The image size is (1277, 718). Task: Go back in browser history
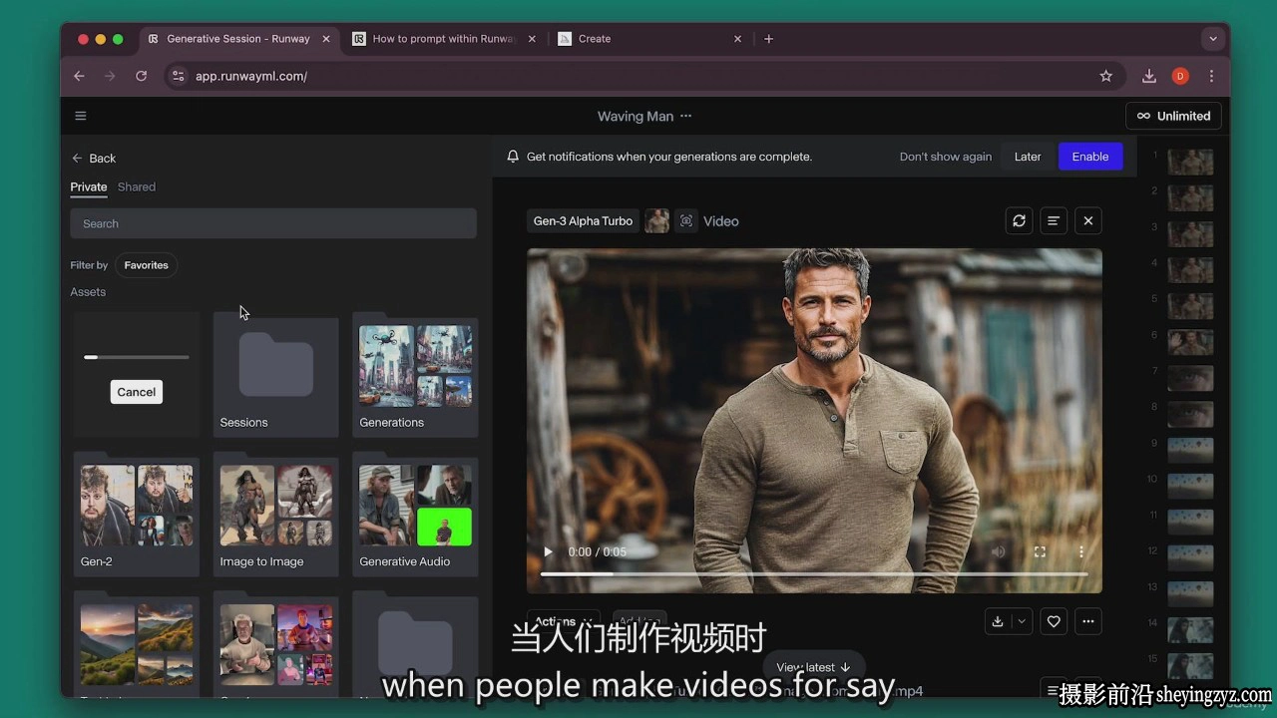pyautogui.click(x=80, y=76)
